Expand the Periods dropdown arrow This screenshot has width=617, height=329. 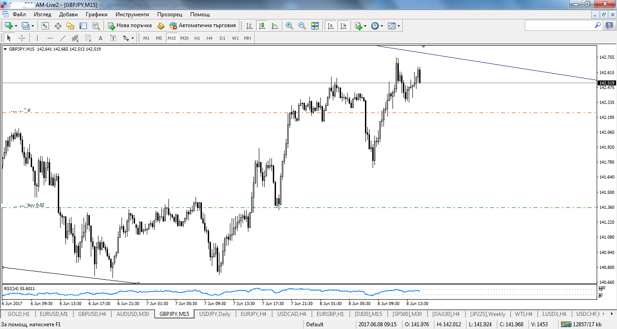point(382,26)
